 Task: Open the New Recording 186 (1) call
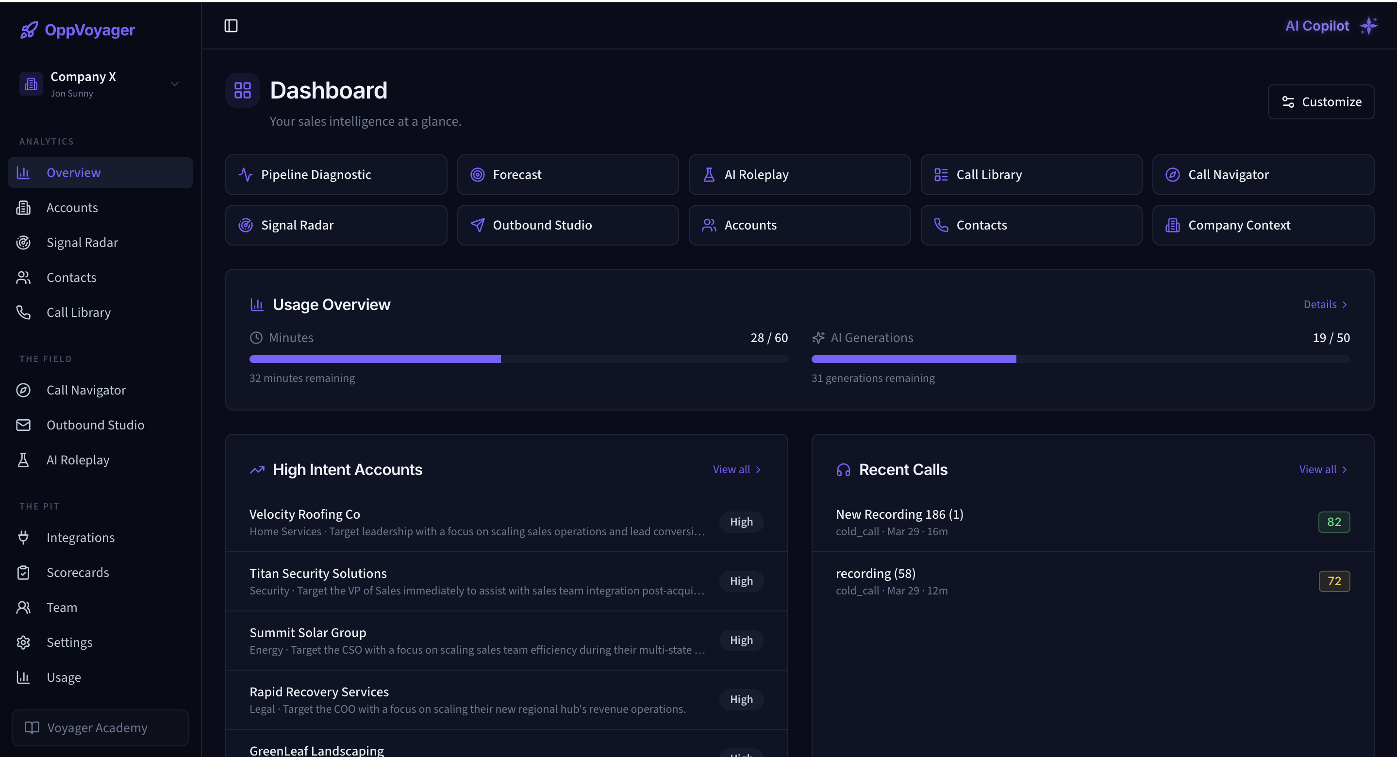(x=899, y=514)
